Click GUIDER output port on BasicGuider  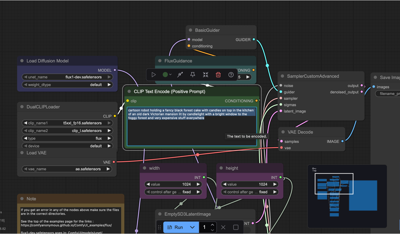click(x=254, y=40)
